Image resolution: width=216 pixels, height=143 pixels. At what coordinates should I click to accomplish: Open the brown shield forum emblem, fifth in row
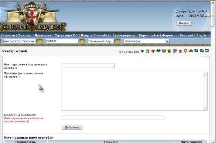tap(164, 51)
